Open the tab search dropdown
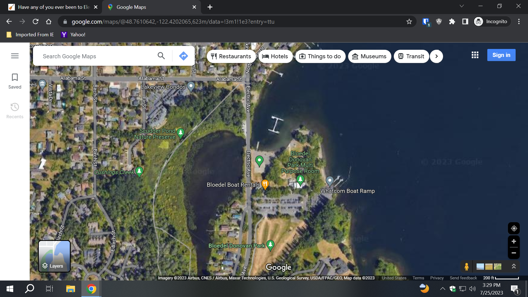Image resolution: width=528 pixels, height=297 pixels. (462, 6)
